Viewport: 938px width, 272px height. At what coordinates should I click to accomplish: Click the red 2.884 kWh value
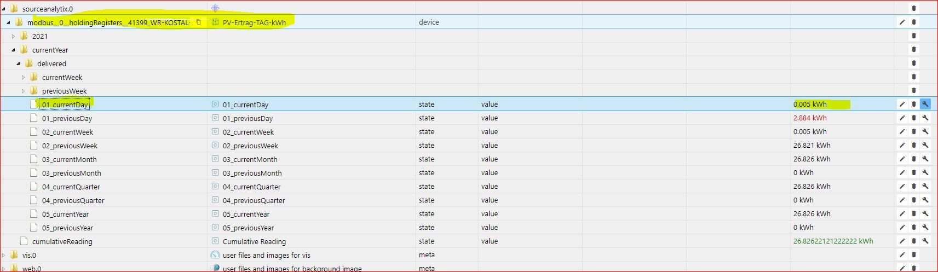810,118
